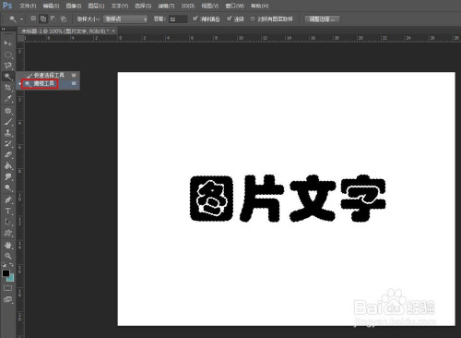Open the 文件(F) menu
The height and width of the screenshot is (338, 461).
[x=28, y=6]
